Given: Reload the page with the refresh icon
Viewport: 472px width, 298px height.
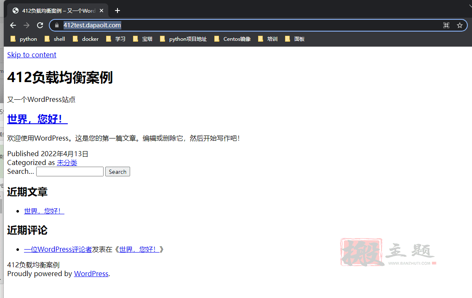Looking at the screenshot, I should (x=40, y=25).
